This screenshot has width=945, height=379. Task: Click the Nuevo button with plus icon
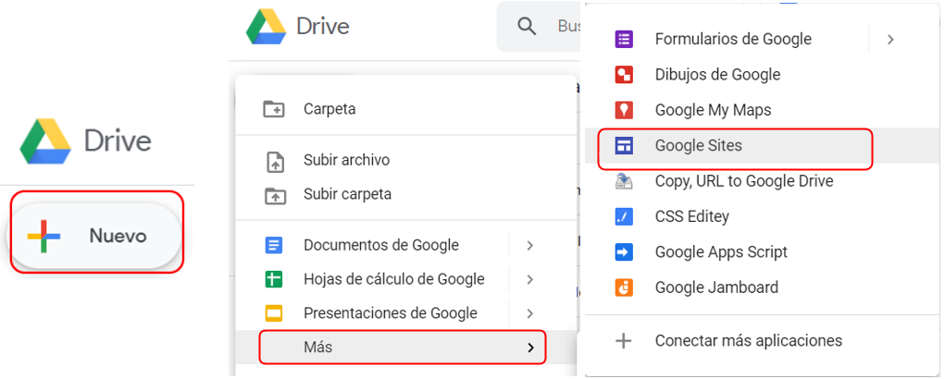point(95,236)
